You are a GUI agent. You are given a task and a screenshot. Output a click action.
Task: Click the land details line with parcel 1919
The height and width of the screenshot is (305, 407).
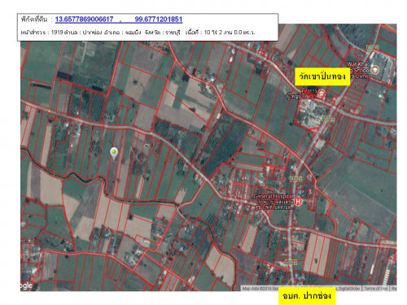pyautogui.click(x=138, y=33)
